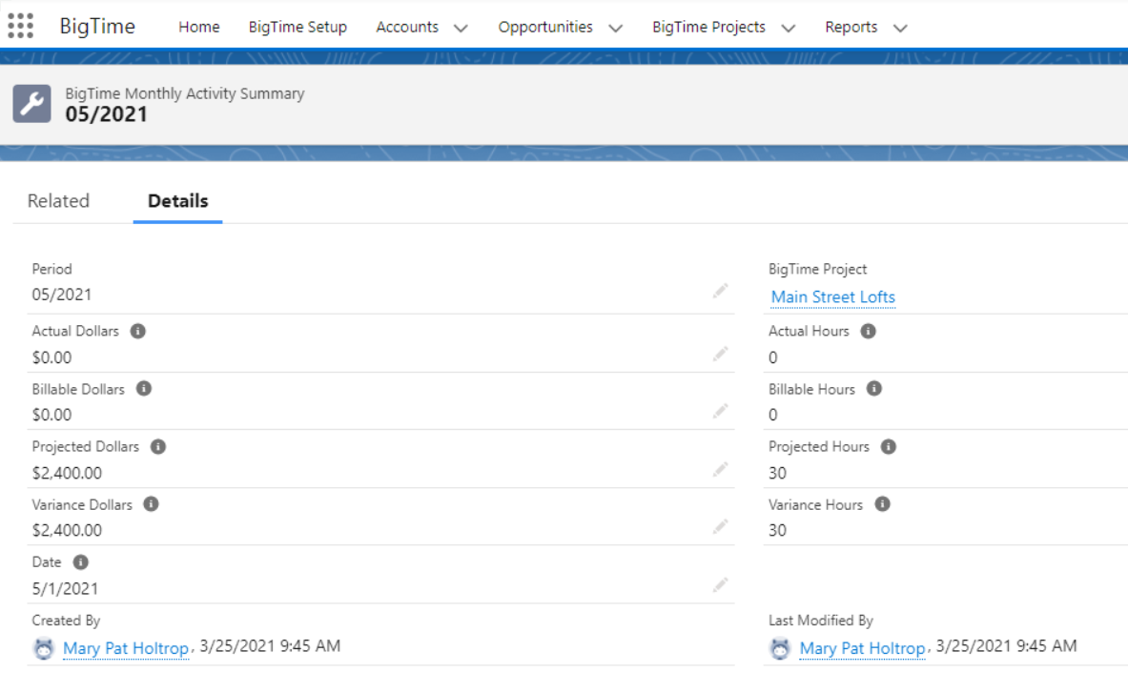Click the 05/2021 record title heading
Viewport: 1128px width, 693px height.
click(107, 114)
